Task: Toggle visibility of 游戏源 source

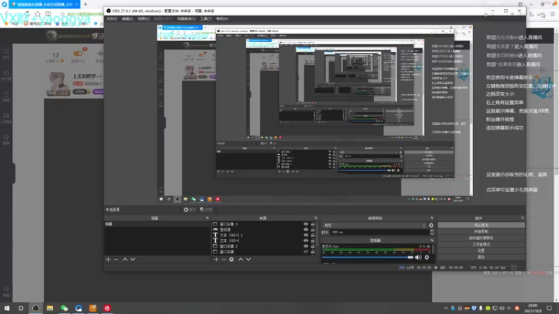Action: [x=306, y=230]
